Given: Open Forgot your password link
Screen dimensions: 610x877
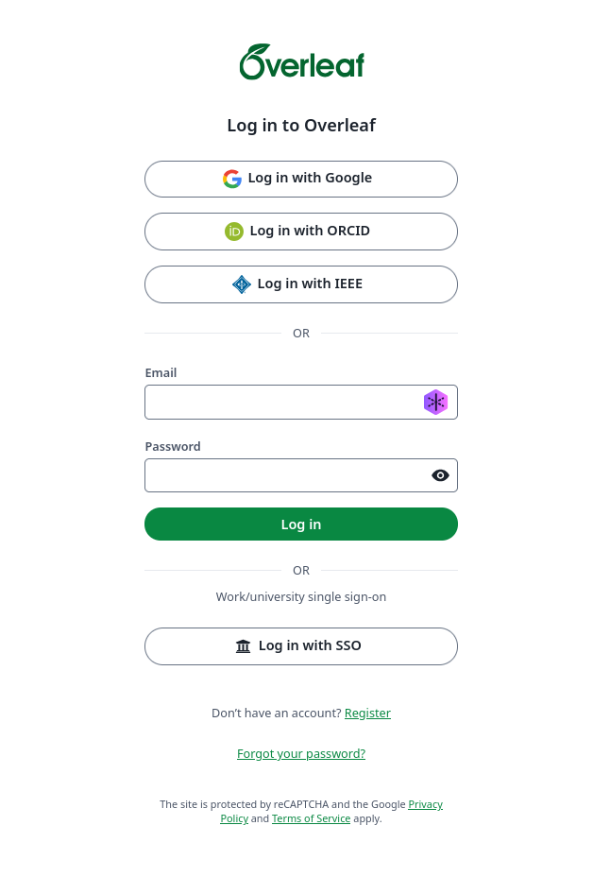Looking at the screenshot, I should coord(301,754).
